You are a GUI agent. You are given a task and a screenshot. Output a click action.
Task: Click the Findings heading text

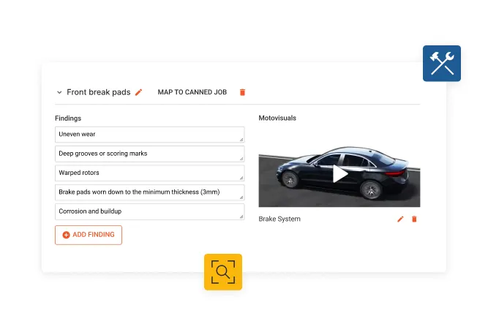68,118
